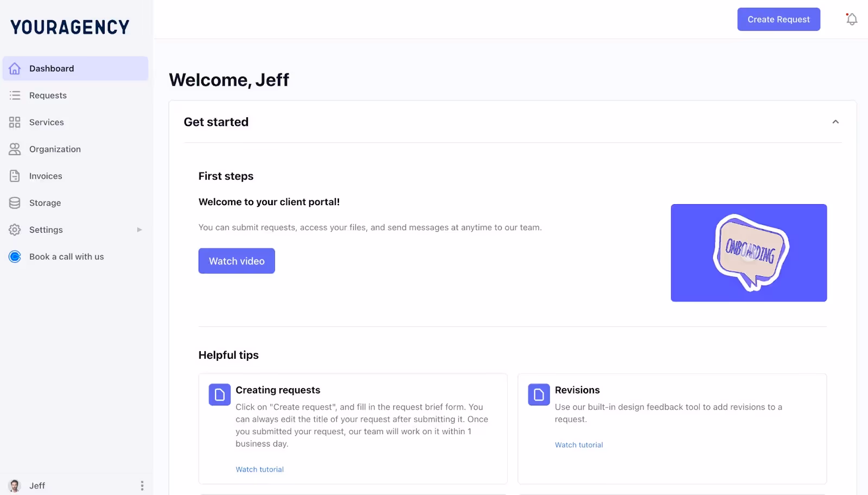Open the three-dot menu beside Jeff
This screenshot has width=868, height=495.
tap(142, 486)
